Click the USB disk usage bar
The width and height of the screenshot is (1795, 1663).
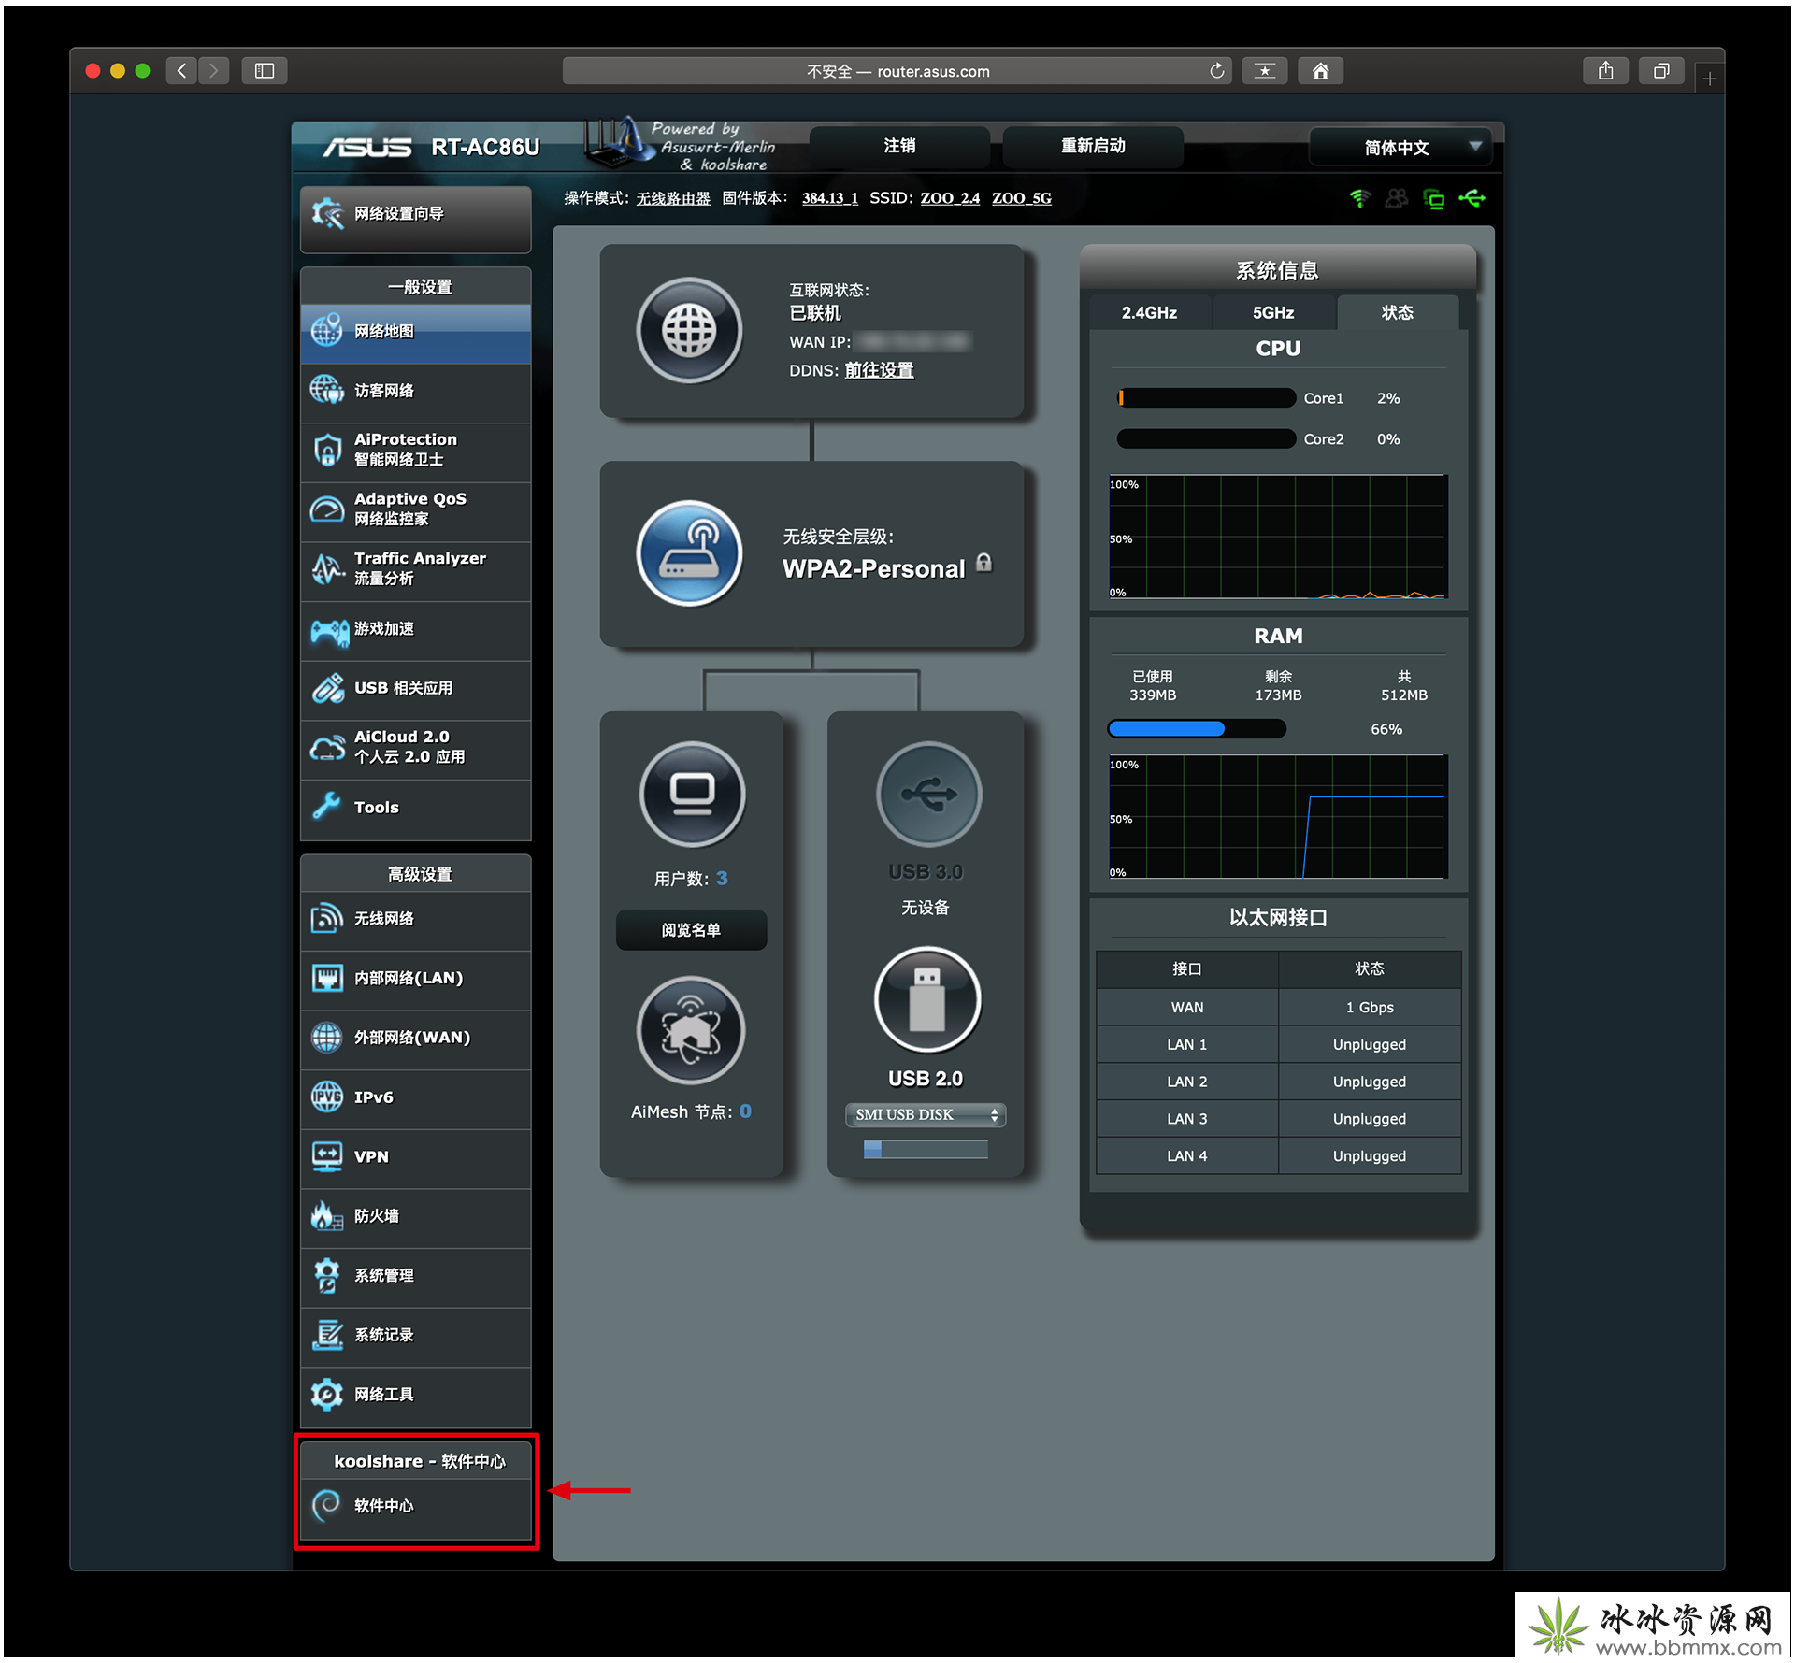coord(926,1149)
